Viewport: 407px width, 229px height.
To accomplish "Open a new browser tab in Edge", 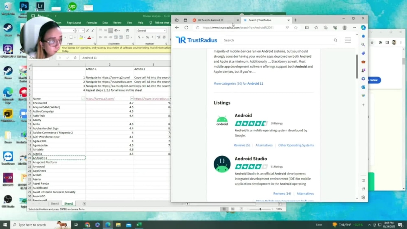I will 295,20.
